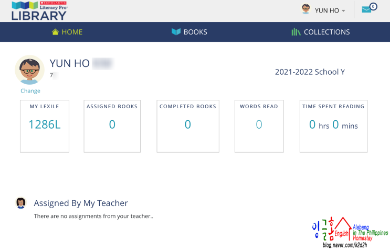Expand the YUN HO account dropdown arrow
The width and height of the screenshot is (390, 251).
tap(343, 10)
